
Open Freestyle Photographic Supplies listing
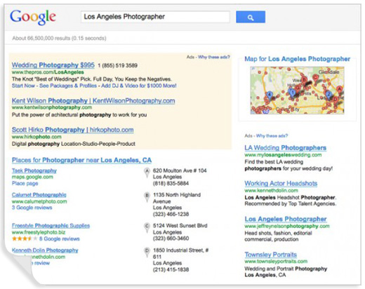click(51, 226)
